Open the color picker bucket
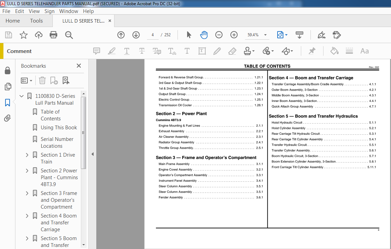The image size is (391, 249). pos(334,51)
